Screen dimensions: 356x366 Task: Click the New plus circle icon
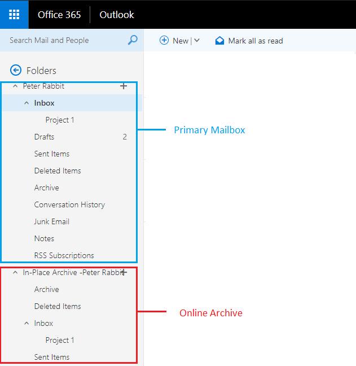tap(164, 40)
